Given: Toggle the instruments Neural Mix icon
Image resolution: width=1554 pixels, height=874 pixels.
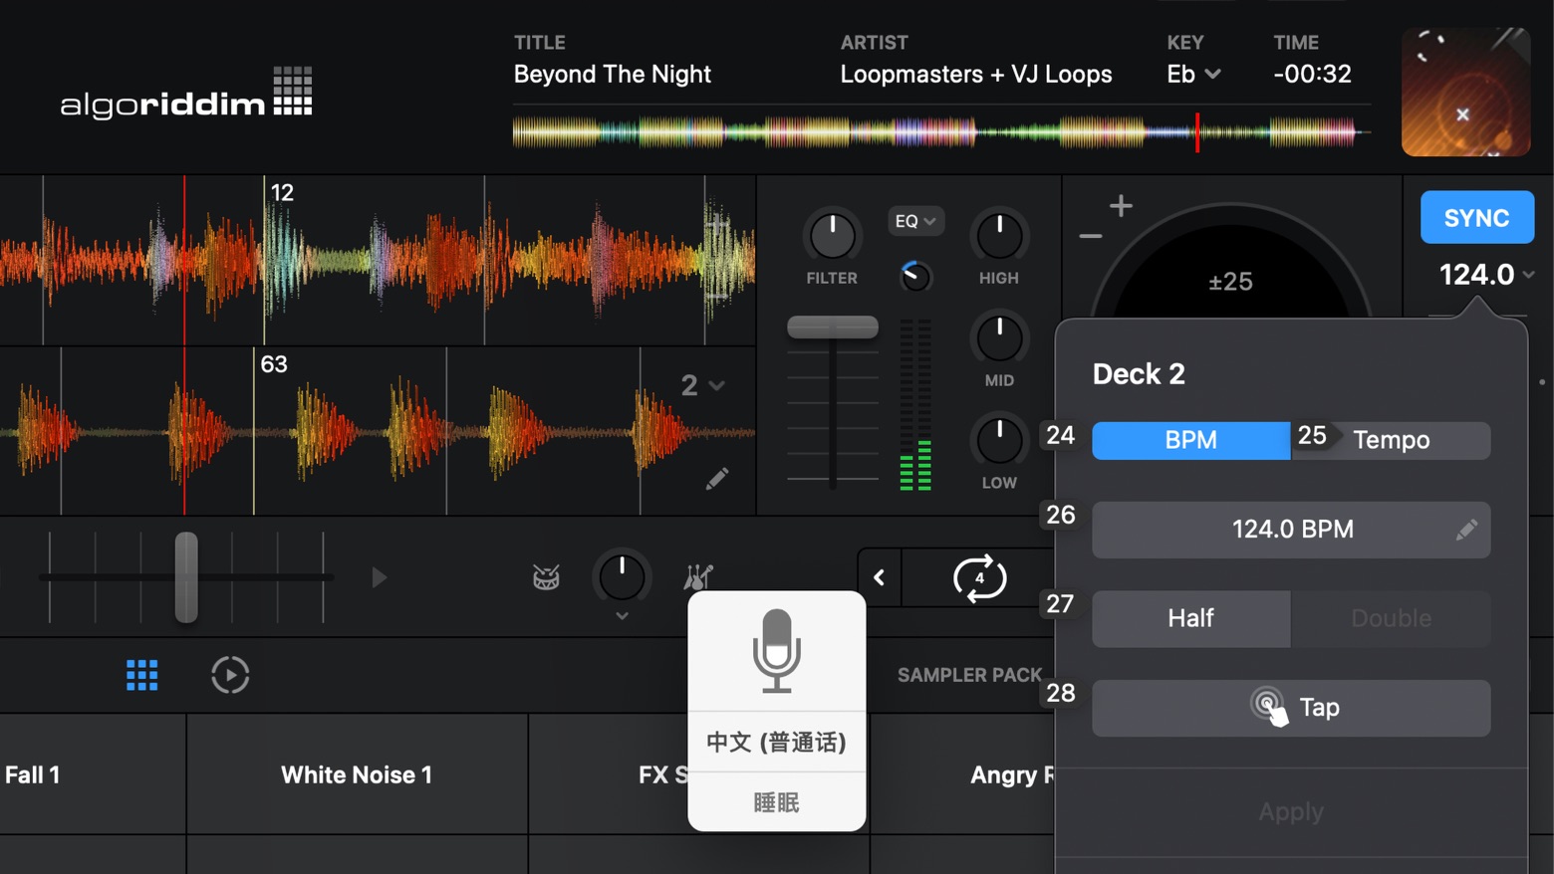Looking at the screenshot, I should (698, 576).
